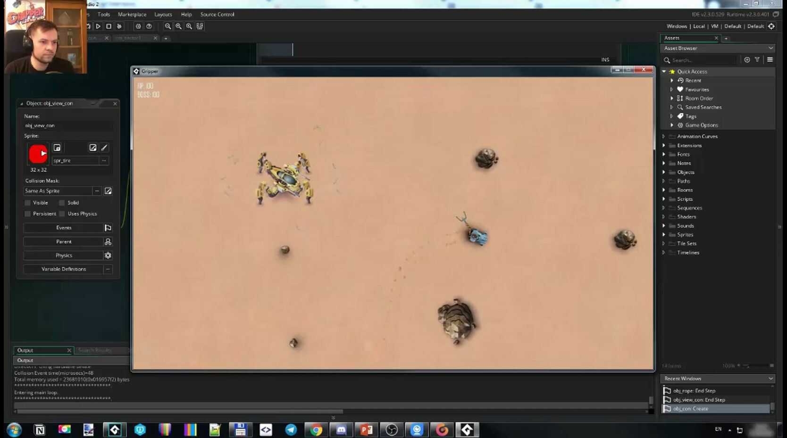Expand the Room Order item
The width and height of the screenshot is (787, 438).
672,99
